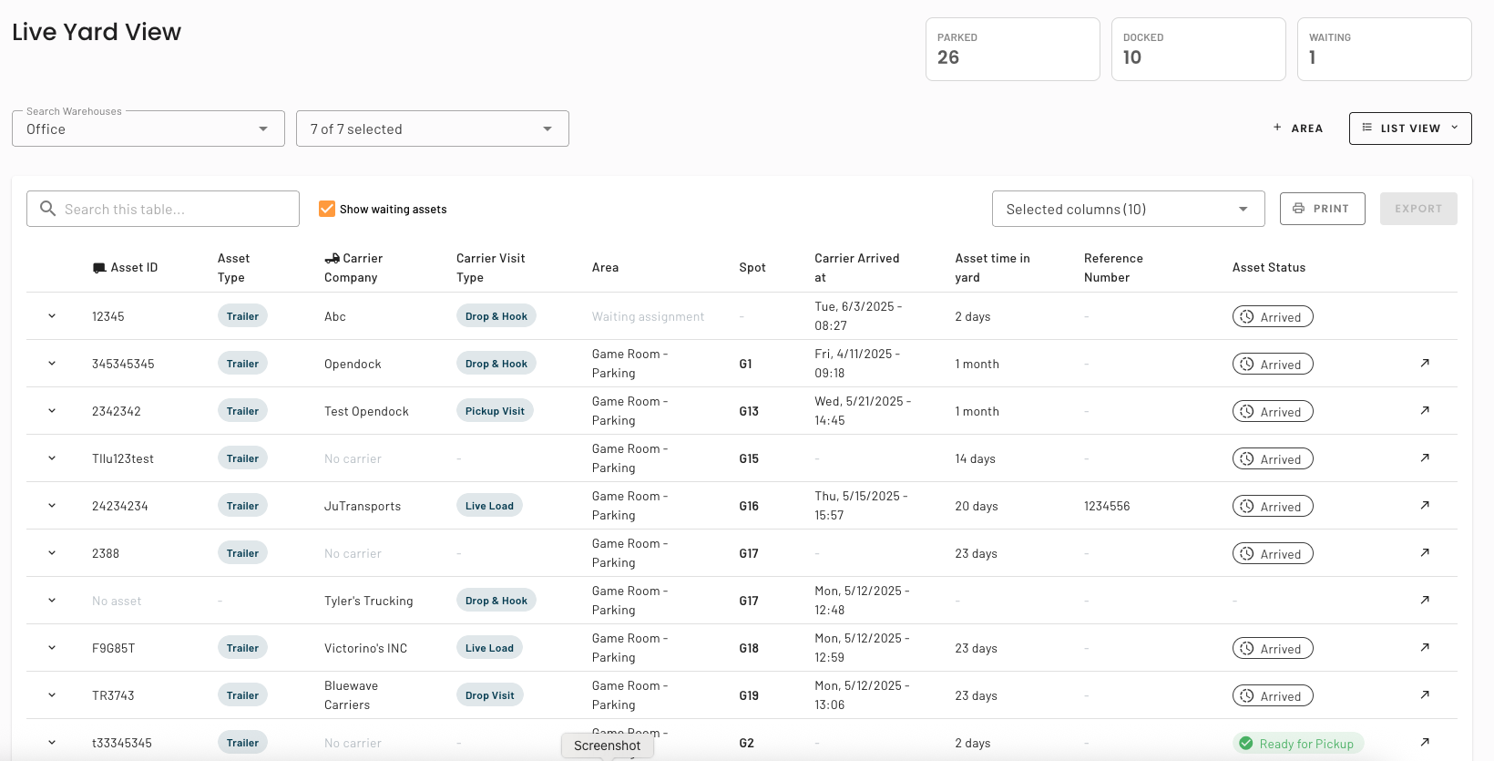
Task: Open details arrow for asset F9G85T
Action: [x=1425, y=647]
